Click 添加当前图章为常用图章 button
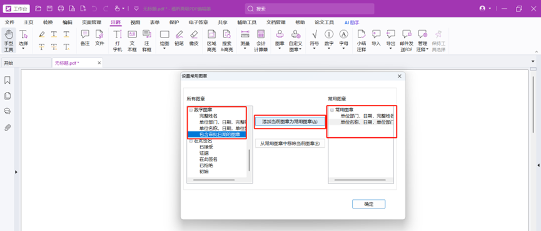Screen dimensions: 541x231 [x=290, y=122]
